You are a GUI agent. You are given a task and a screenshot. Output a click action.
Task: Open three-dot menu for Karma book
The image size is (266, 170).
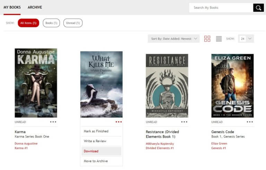[53, 122]
